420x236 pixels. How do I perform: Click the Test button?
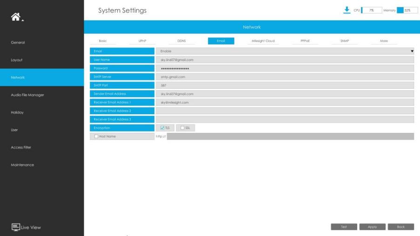[344, 227]
